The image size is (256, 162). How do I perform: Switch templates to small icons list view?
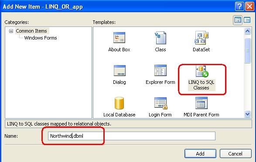(x=247, y=20)
